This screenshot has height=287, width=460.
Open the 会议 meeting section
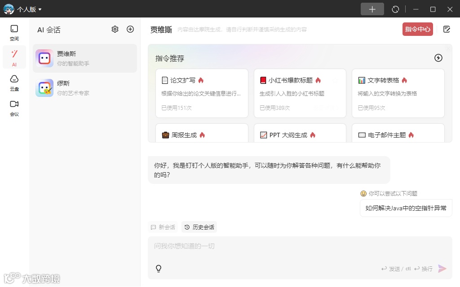[x=14, y=108]
